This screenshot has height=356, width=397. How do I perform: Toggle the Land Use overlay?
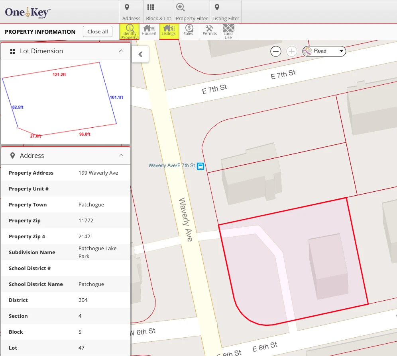click(x=228, y=31)
